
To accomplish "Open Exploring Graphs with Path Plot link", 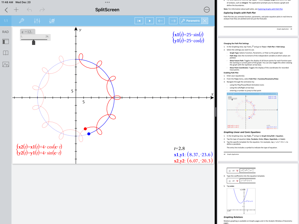I will [270, 9].
